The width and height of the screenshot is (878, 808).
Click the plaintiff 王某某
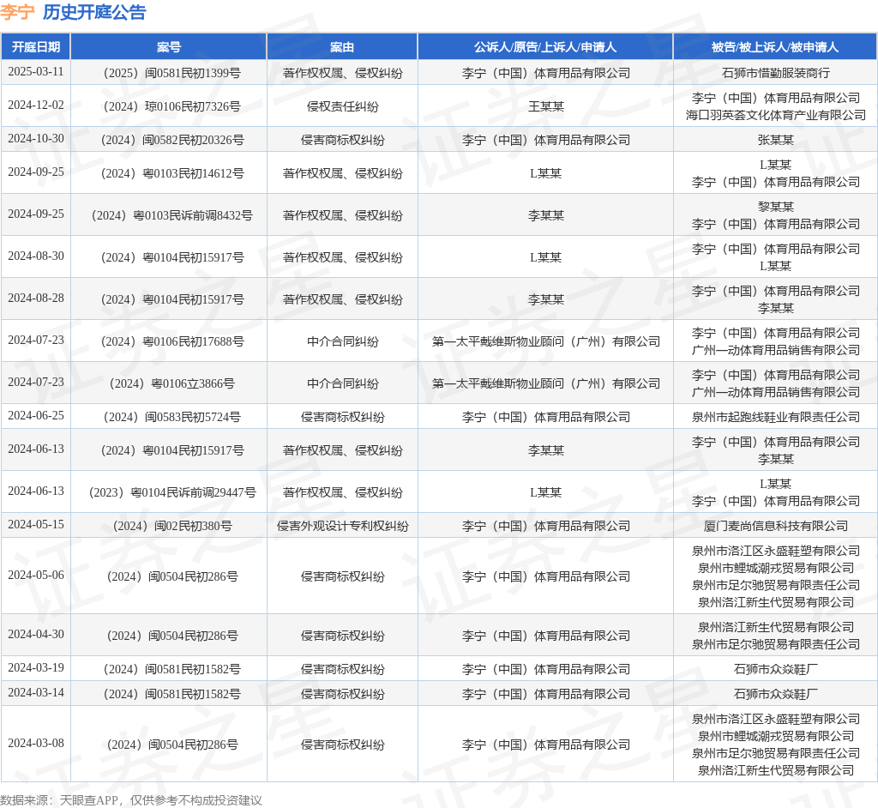click(546, 106)
